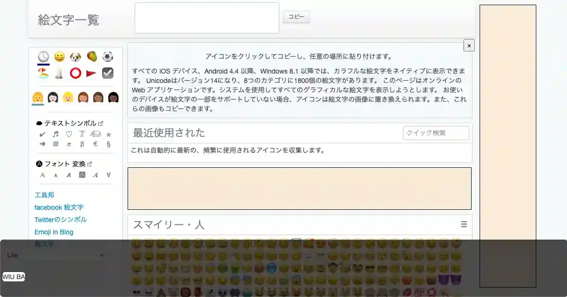Select the mango food category icon
The image size is (567, 297).
[92, 57]
